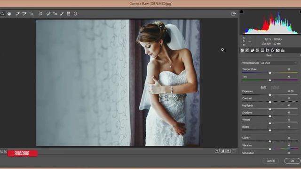Open the Effects (fx) panel tab

[273, 50]
